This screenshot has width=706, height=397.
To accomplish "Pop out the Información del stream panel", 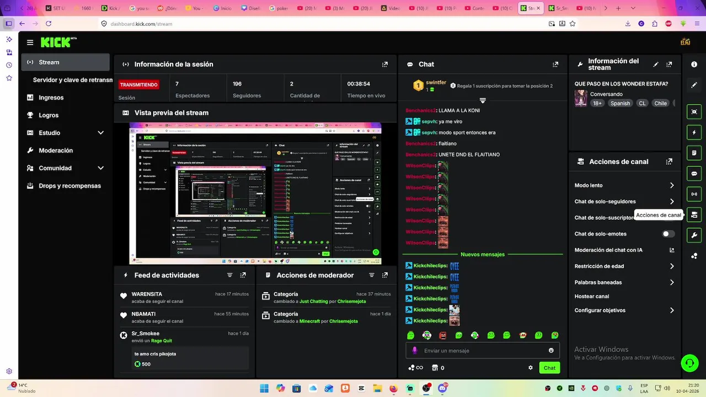I will [669, 65].
